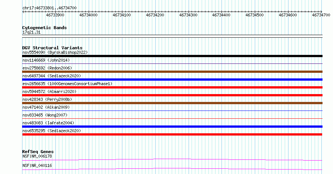
Task: Click ruler position 46734000
Action: 89,15
